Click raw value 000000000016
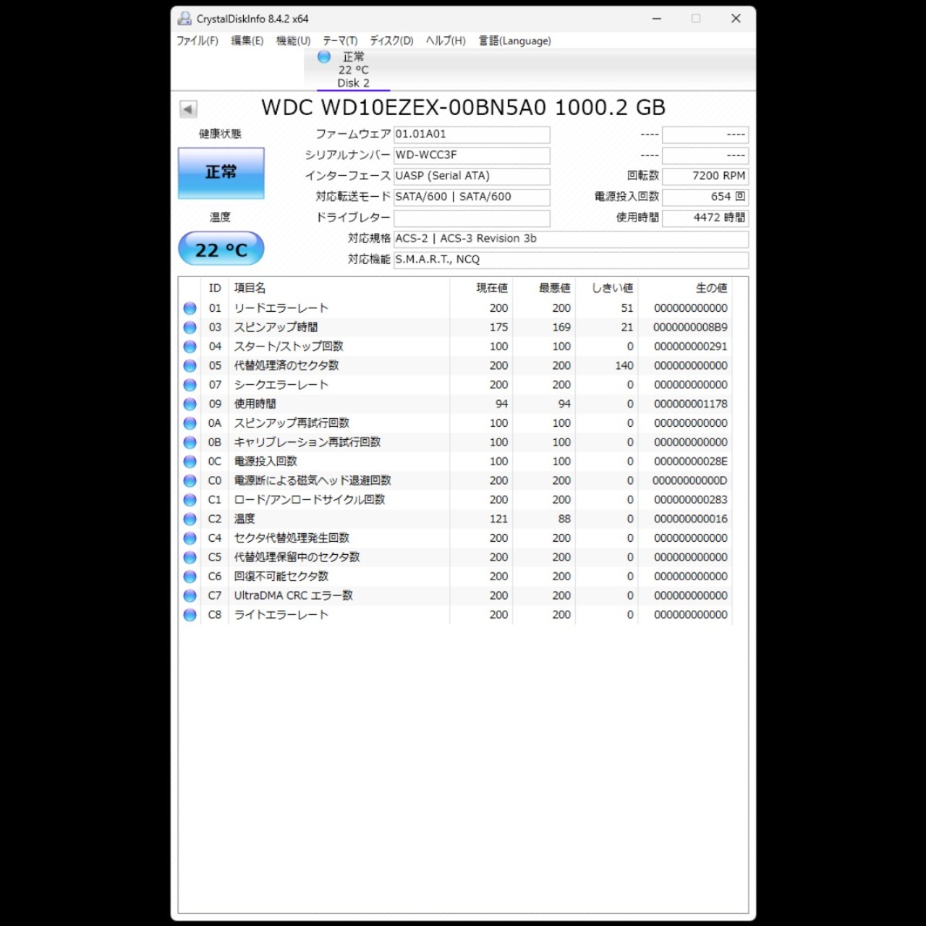This screenshot has height=926, width=926. point(690,519)
